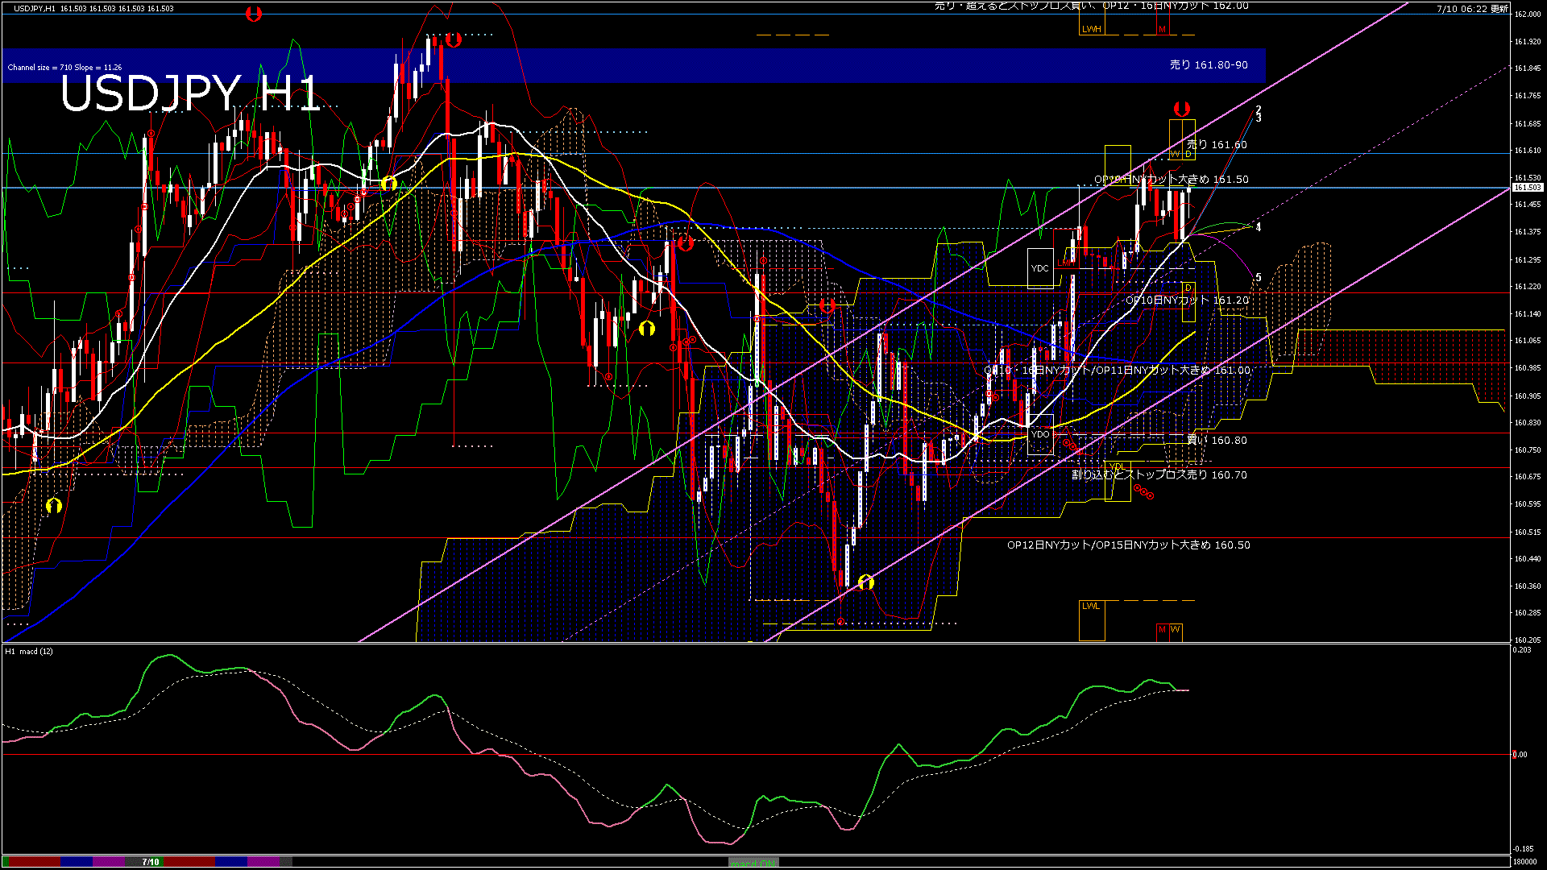Click the USDJPY,H1 symbol header text
Screen dimensions: 1547x870
[x=35, y=8]
